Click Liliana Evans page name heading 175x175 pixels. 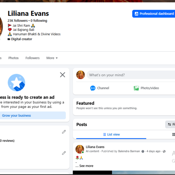point(28,13)
